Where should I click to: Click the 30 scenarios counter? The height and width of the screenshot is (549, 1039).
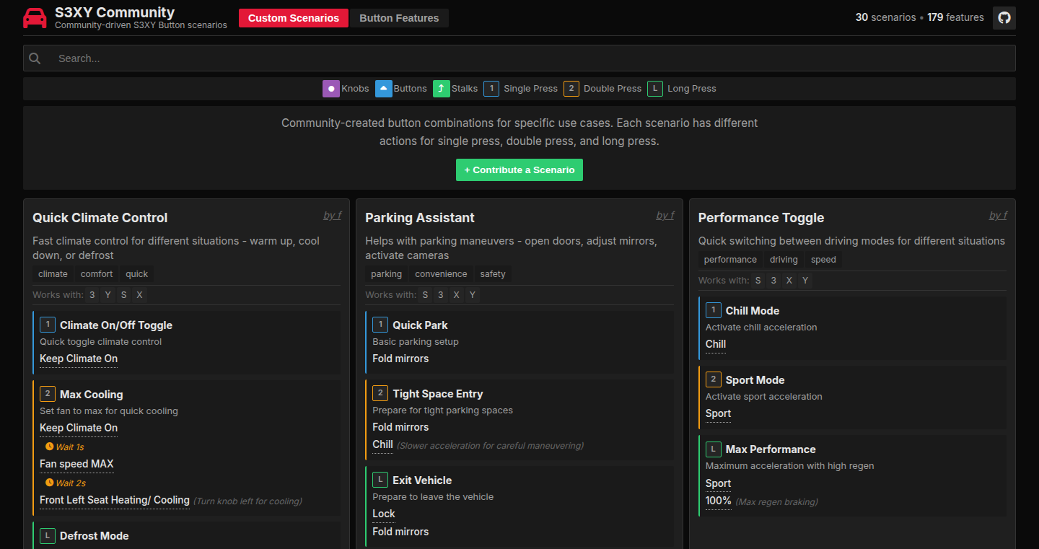[885, 17]
